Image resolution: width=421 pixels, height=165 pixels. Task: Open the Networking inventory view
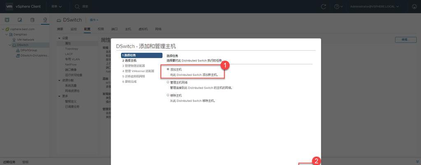[x=45, y=20]
